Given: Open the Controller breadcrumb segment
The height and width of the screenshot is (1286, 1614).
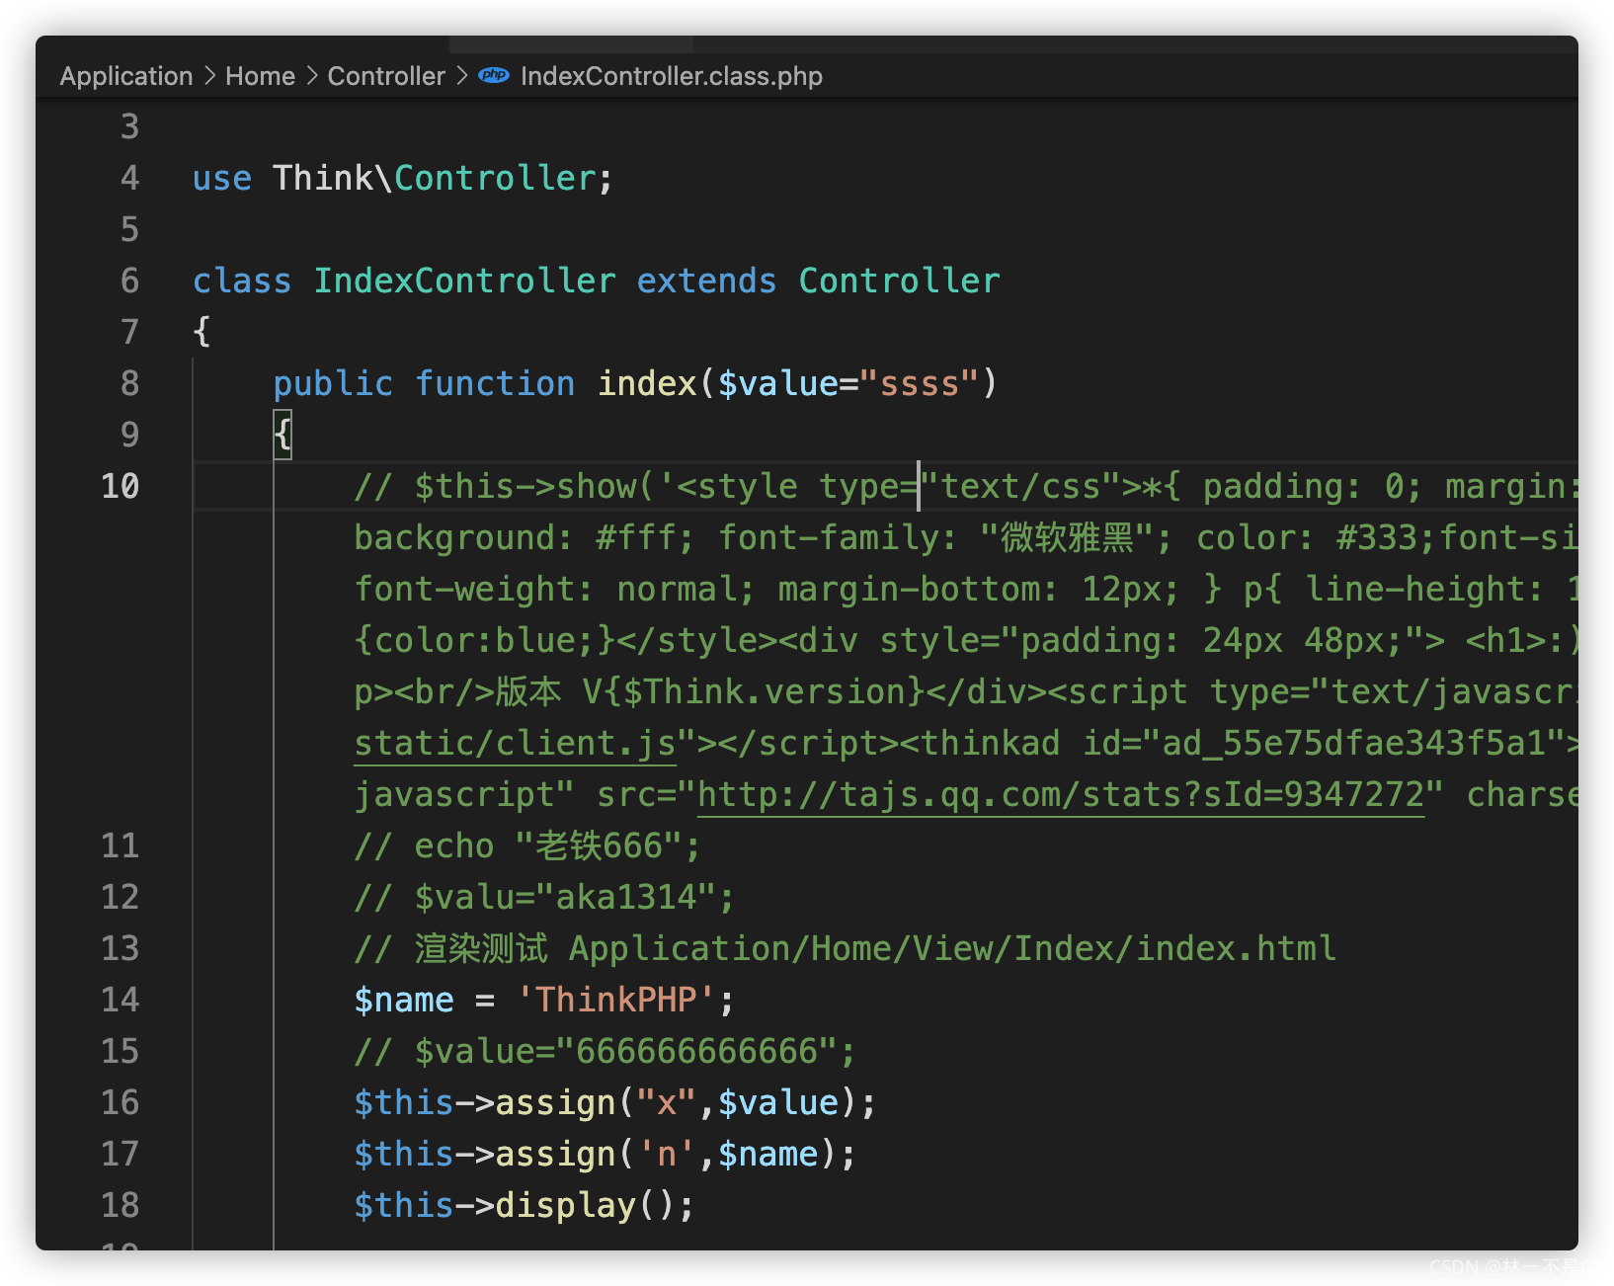Looking at the screenshot, I should pos(386,76).
